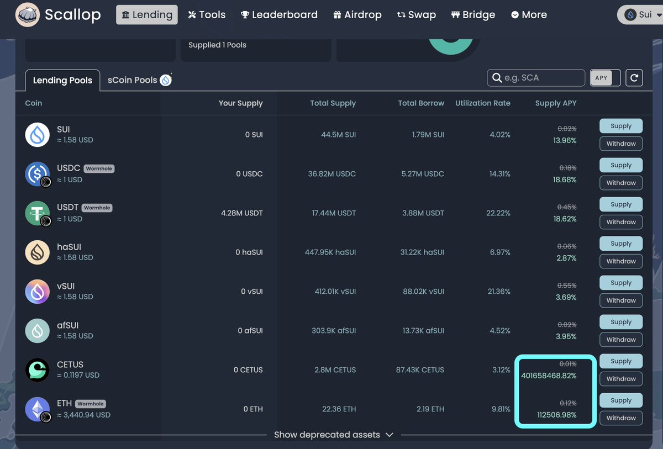The image size is (663, 449).
Task: Supply to the haSUI pool
Action: click(621, 244)
